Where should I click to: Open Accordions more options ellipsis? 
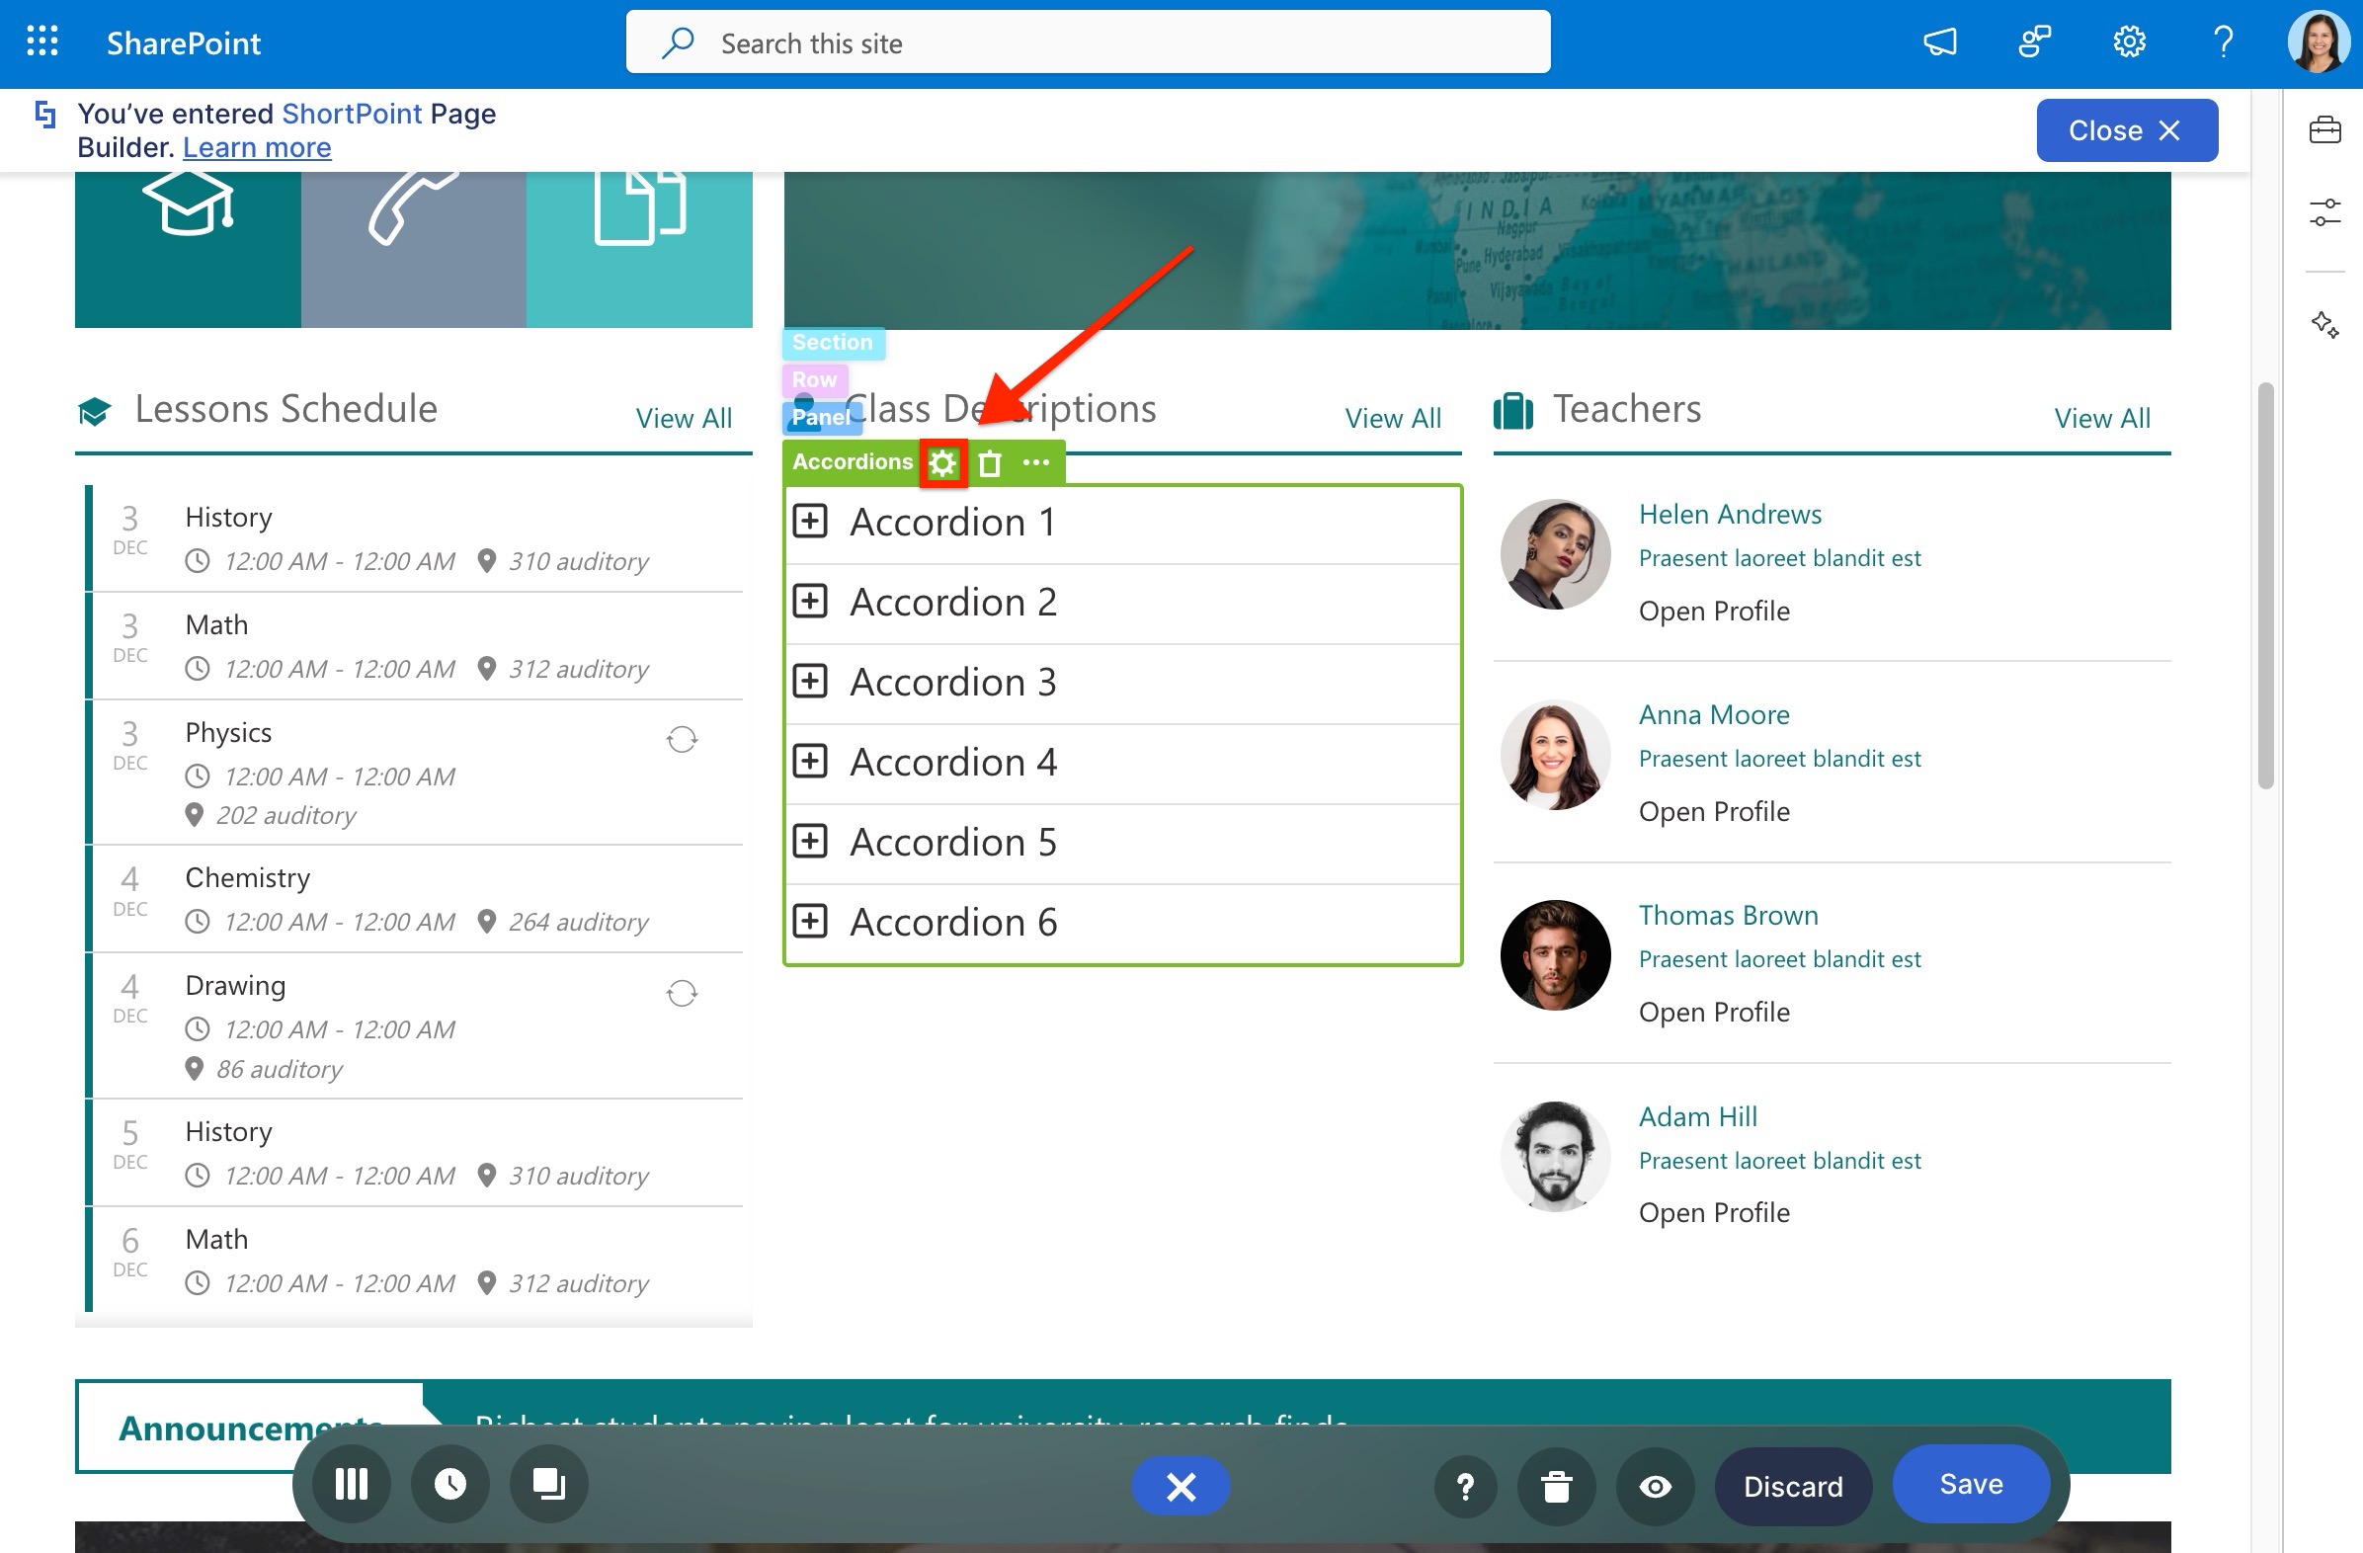(x=1035, y=462)
